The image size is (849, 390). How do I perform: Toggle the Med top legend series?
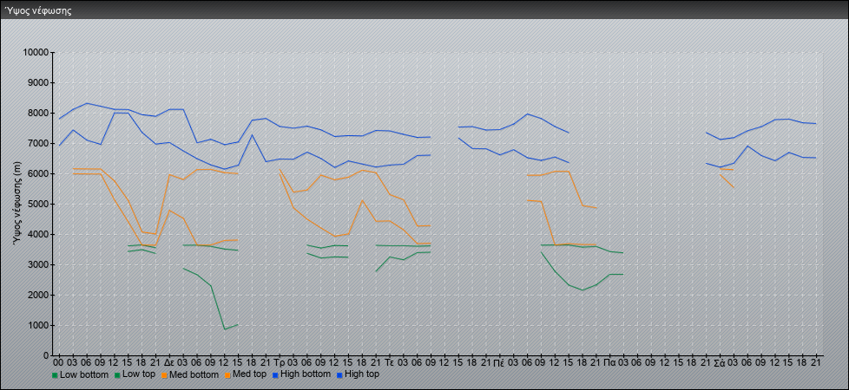click(x=246, y=374)
